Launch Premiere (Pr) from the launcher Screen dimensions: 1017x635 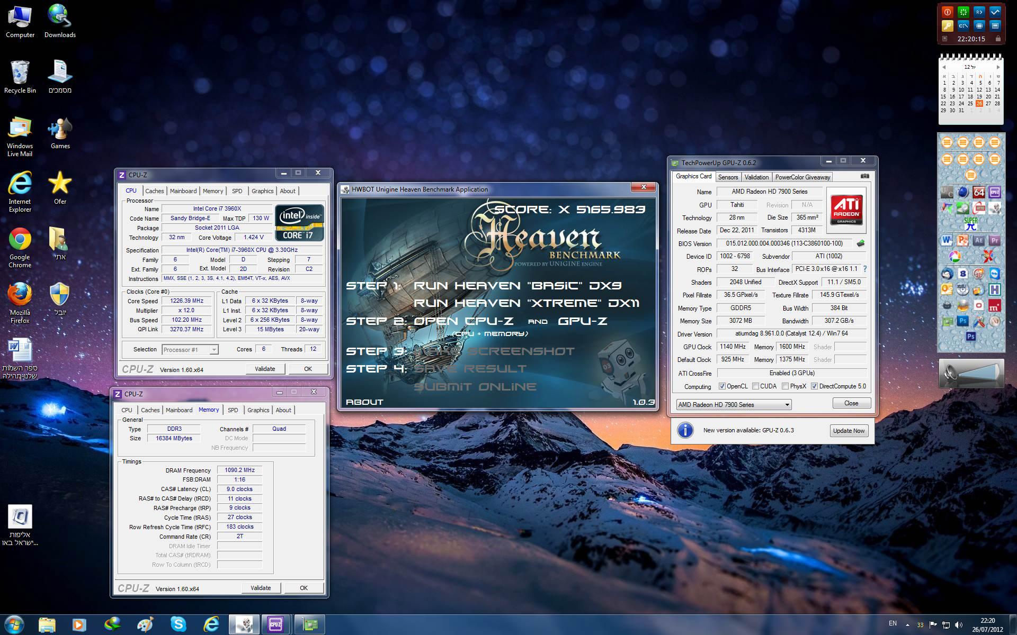tap(995, 240)
